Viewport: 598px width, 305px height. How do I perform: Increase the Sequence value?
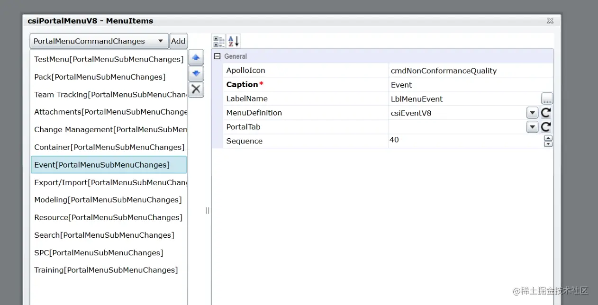click(x=548, y=138)
